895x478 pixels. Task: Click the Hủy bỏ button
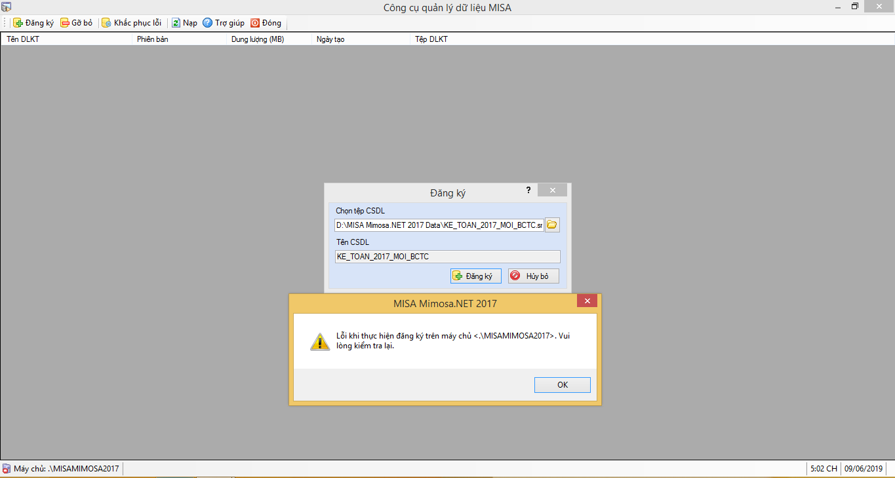pos(534,276)
